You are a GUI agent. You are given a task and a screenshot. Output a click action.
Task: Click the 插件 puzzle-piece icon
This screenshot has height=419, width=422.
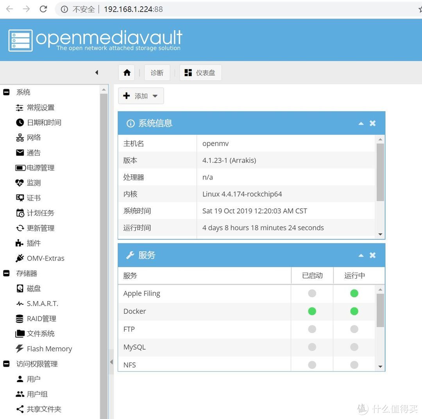click(20, 243)
